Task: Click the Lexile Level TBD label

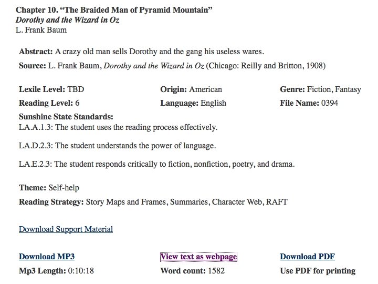Action: (x=51, y=89)
